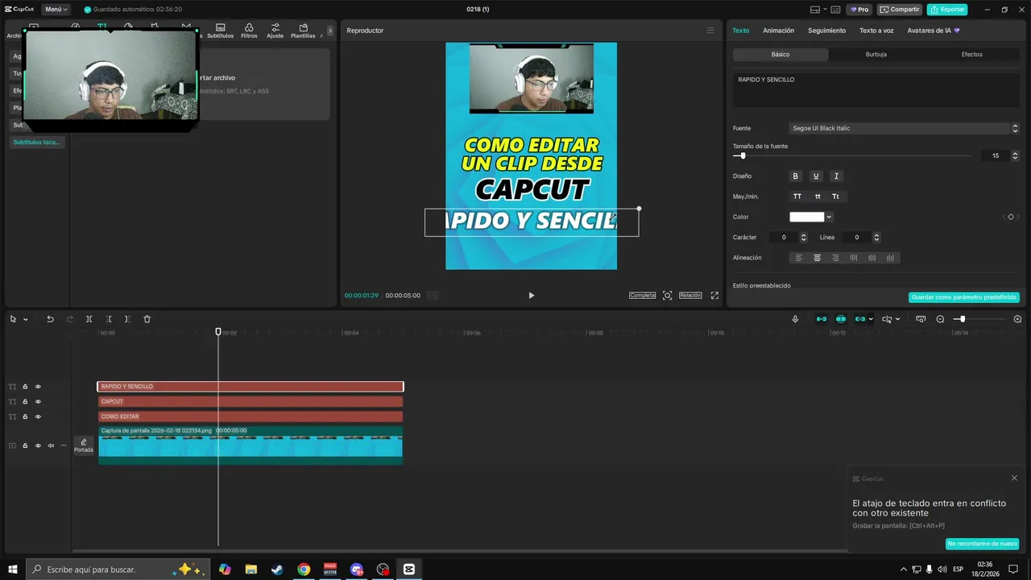The height and width of the screenshot is (580, 1031).
Task: Select the Efectos sub-tab
Action: coord(972,55)
